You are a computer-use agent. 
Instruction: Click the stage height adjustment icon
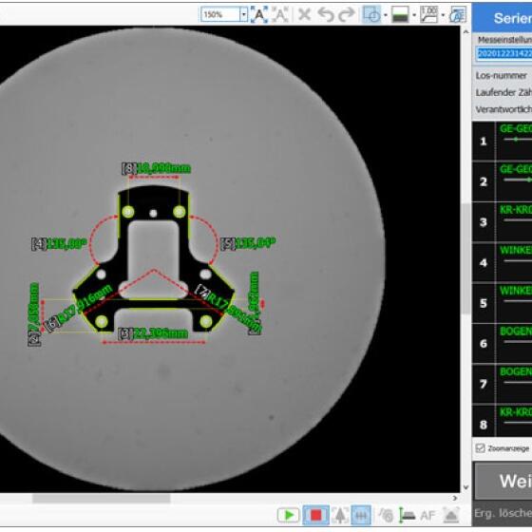(407, 515)
